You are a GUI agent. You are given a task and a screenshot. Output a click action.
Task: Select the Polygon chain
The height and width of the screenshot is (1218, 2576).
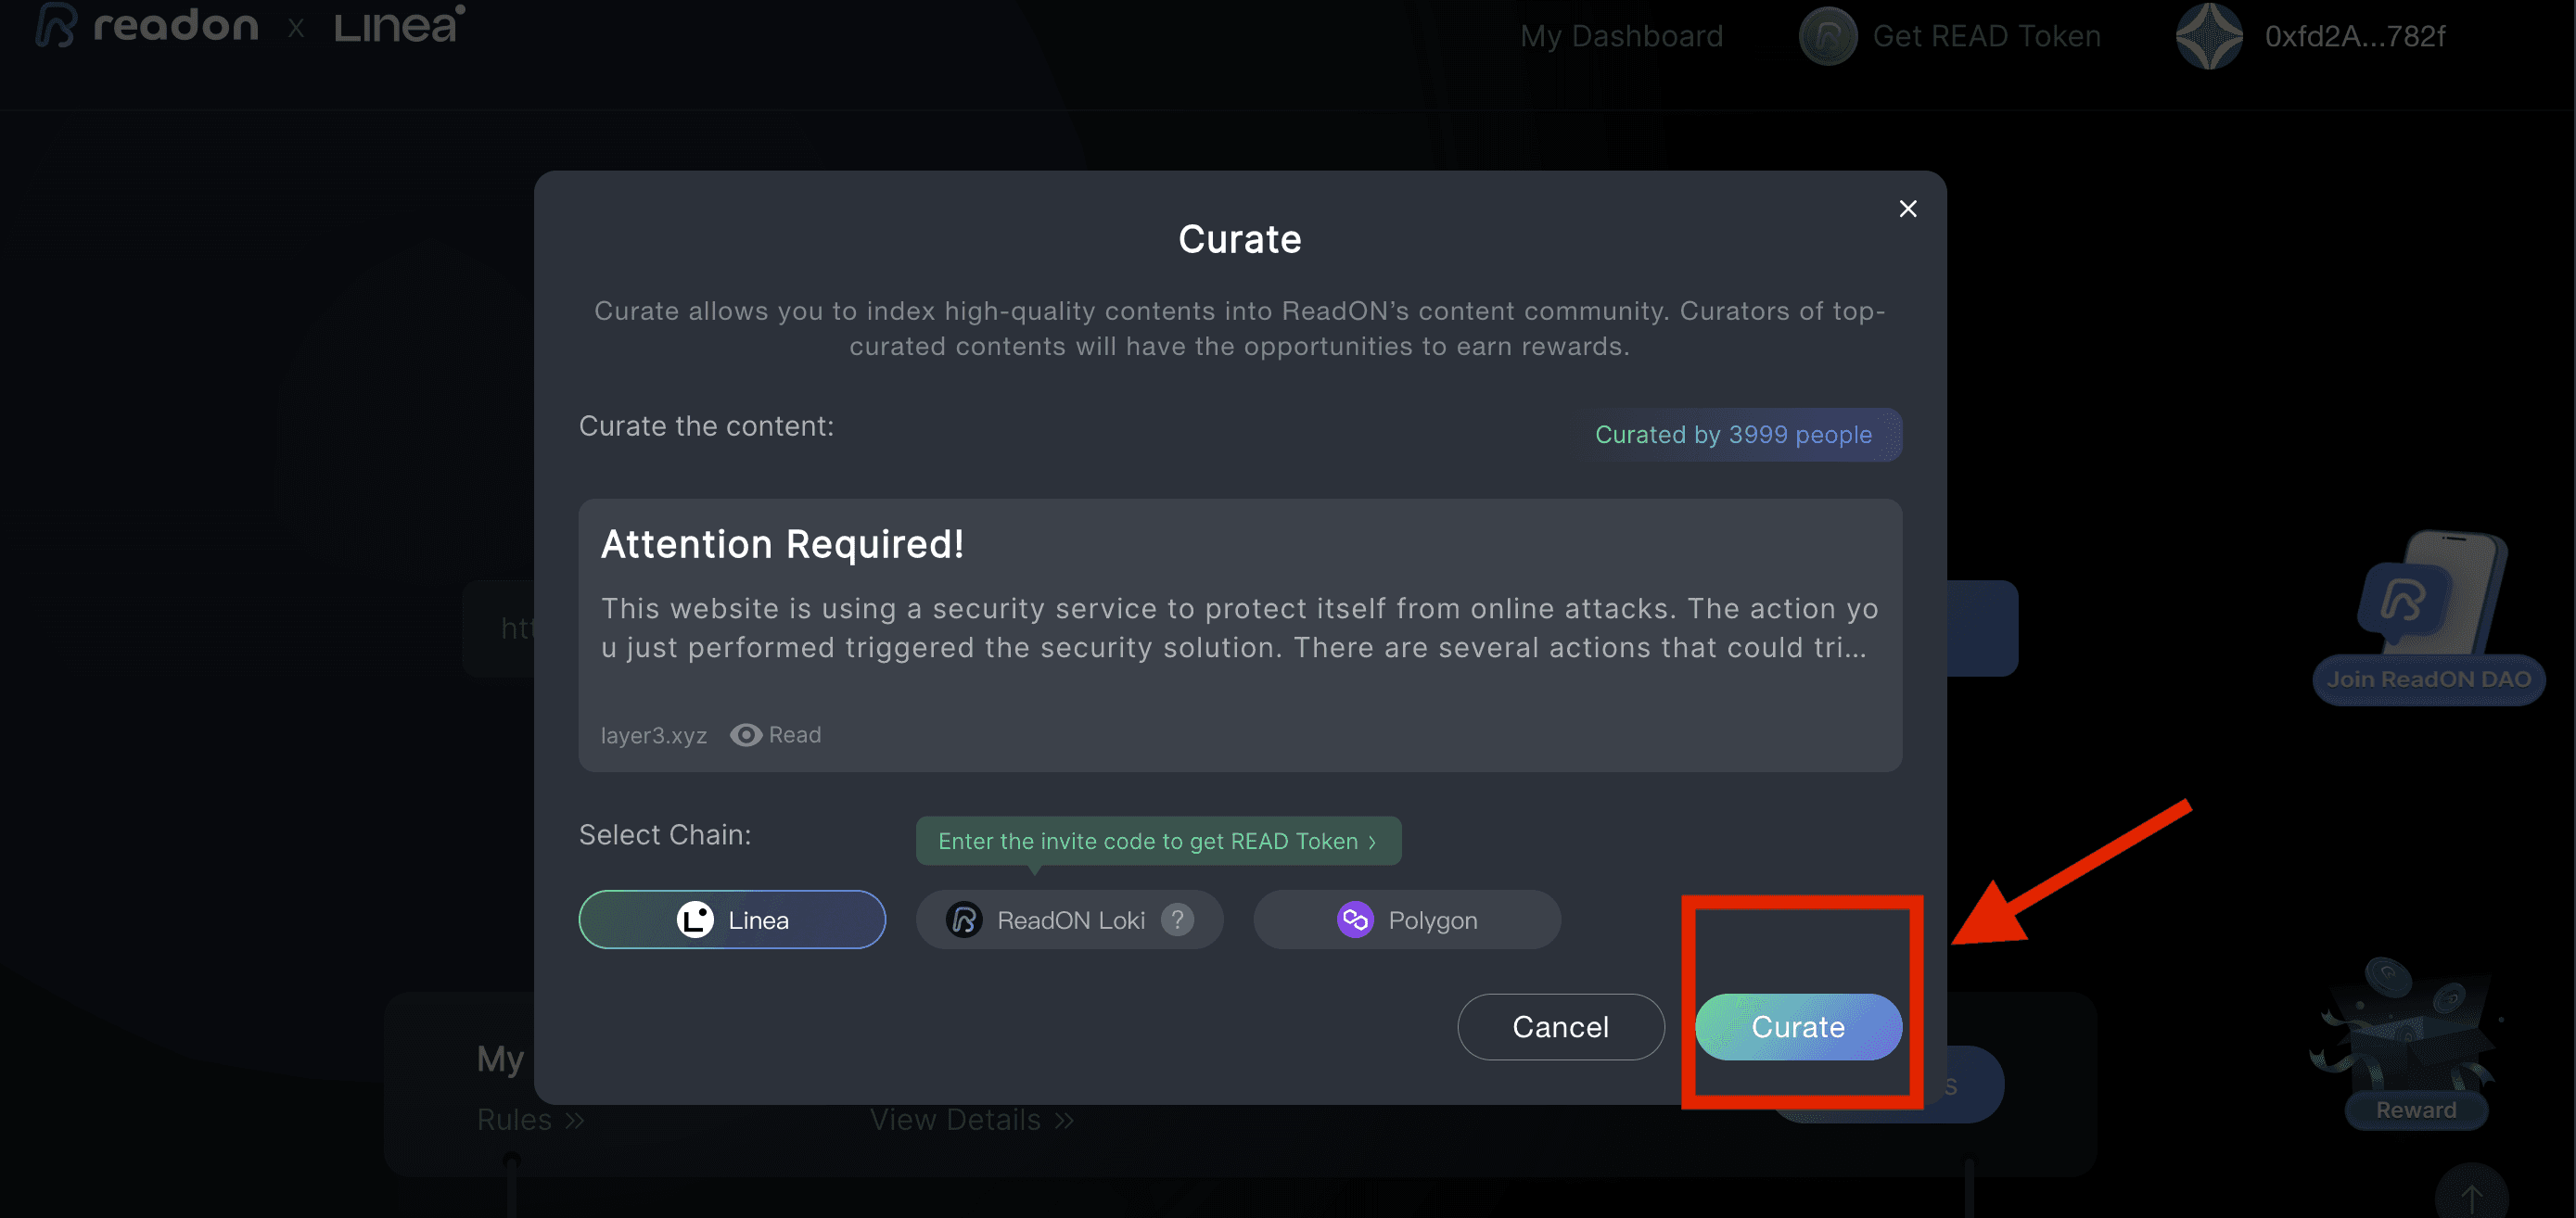(1406, 919)
